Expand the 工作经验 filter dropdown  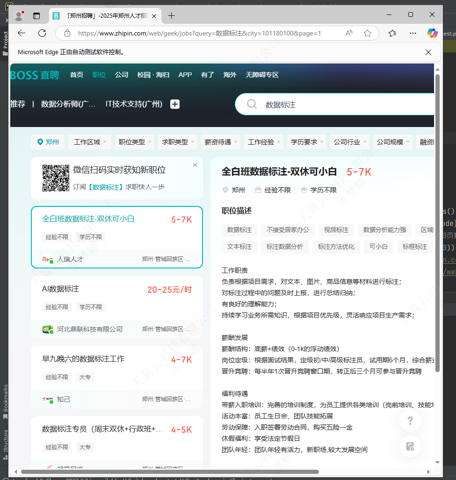(x=264, y=142)
